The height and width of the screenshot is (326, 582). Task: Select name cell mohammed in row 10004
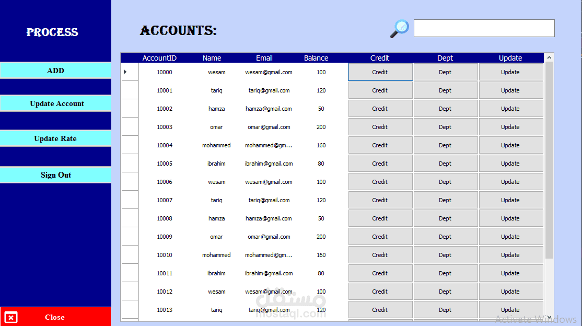click(216, 145)
